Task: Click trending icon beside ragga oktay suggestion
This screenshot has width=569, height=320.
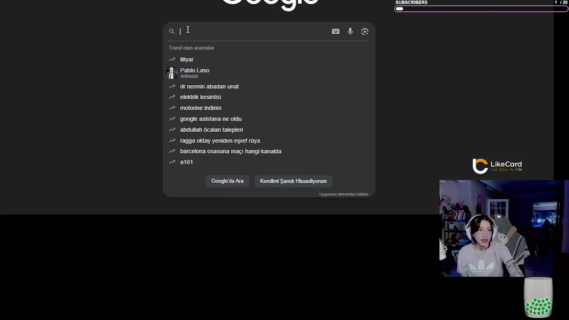Action: pyautogui.click(x=172, y=140)
